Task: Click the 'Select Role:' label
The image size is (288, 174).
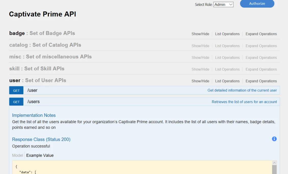Action: click(x=204, y=5)
